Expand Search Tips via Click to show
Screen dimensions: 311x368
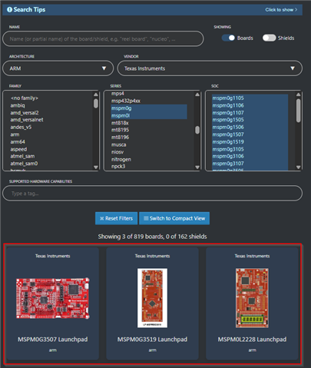tap(281, 10)
